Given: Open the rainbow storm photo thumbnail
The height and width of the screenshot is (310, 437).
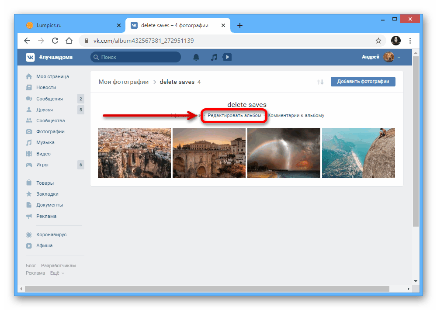Looking at the screenshot, I should [x=284, y=153].
